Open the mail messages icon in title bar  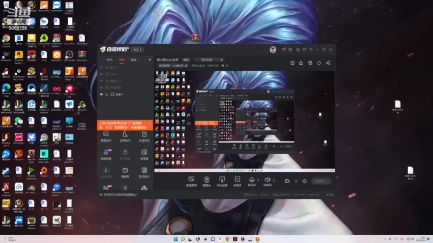(284, 50)
